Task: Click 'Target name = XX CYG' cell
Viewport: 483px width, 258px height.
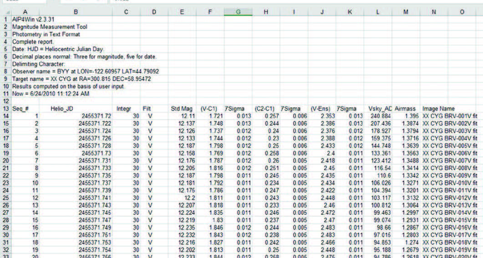Action: (81, 79)
